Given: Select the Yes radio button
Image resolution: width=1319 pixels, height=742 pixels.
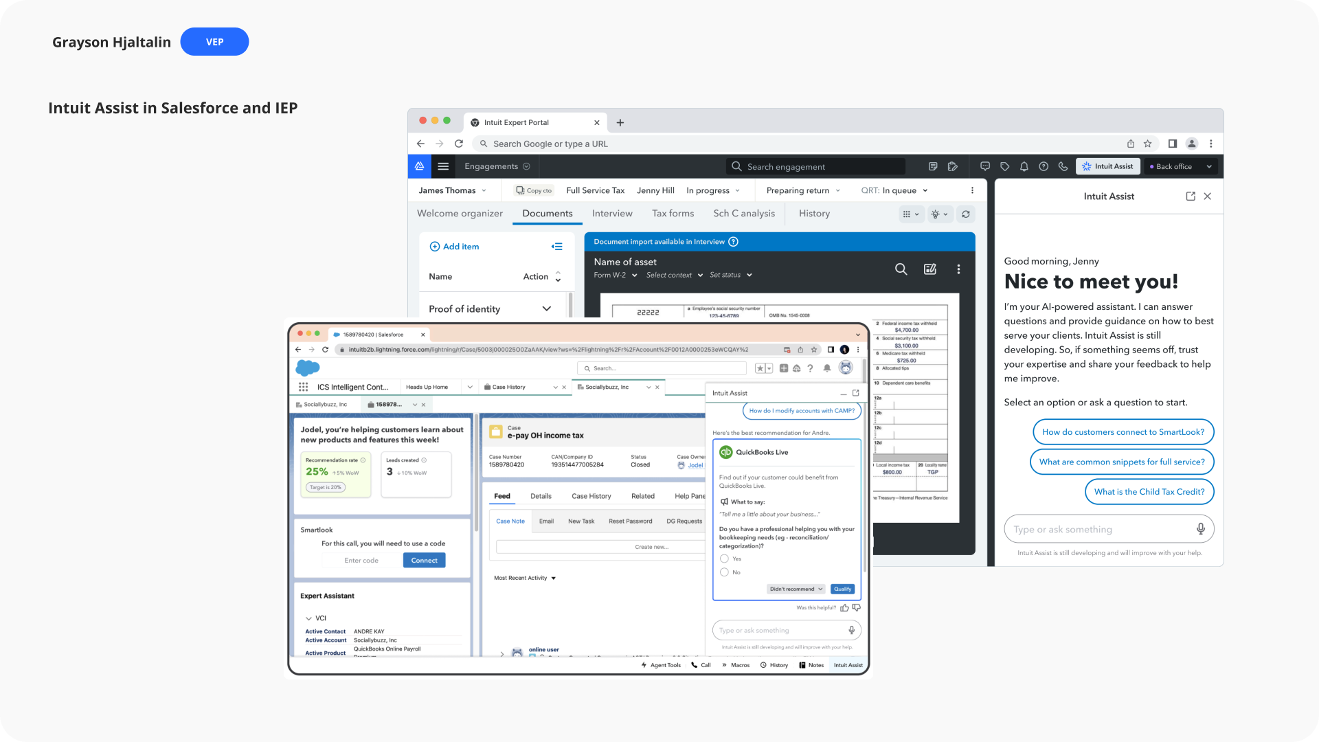Looking at the screenshot, I should (x=724, y=559).
